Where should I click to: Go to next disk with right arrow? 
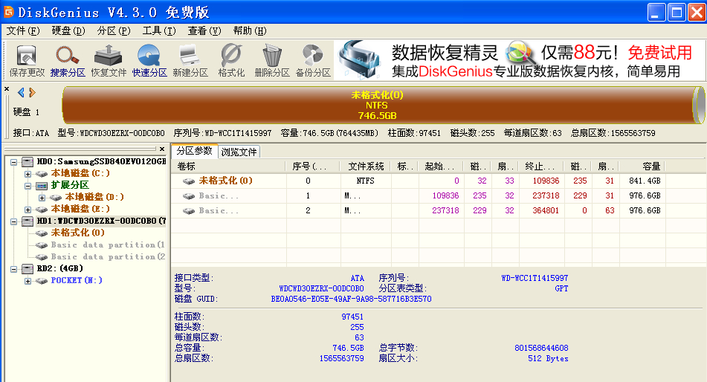pyautogui.click(x=32, y=92)
